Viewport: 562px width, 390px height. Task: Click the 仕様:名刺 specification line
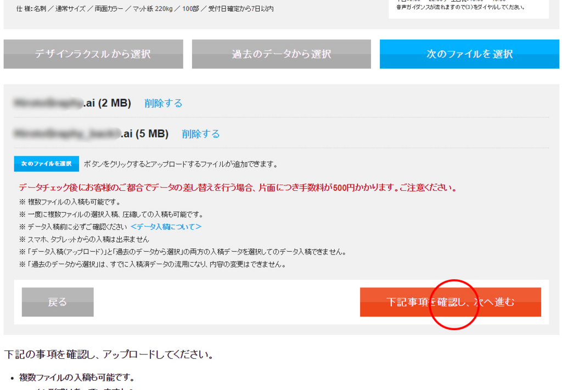point(145,9)
